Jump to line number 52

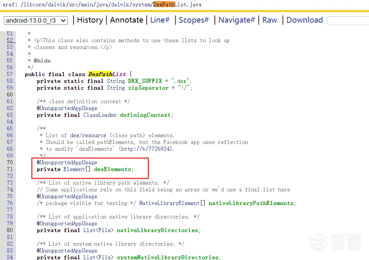10,40
